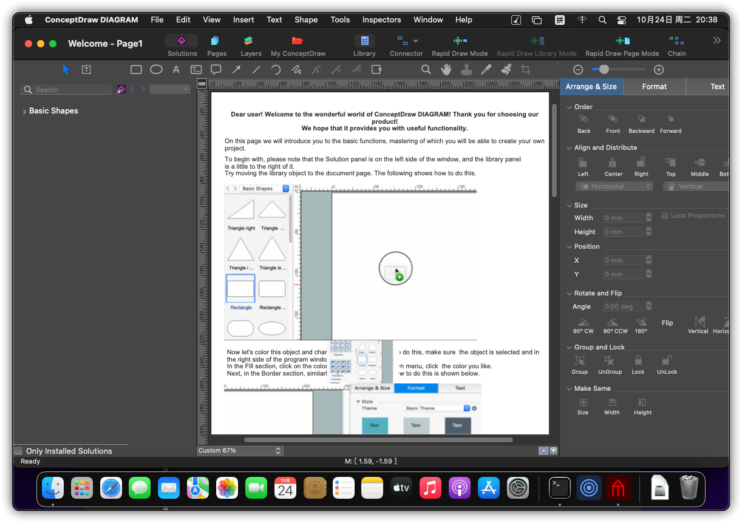Image resolution: width=742 pixels, height=523 pixels.
Task: Click the zoom slider handle
Action: pos(604,70)
